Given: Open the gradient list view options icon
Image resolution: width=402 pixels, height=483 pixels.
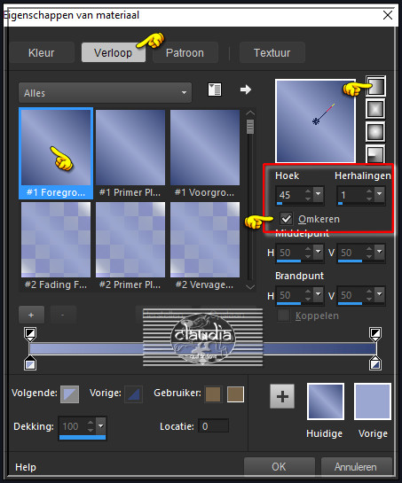Looking at the screenshot, I should pos(215,90).
